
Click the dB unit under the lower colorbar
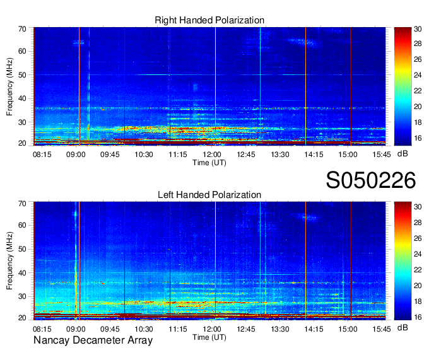point(403,327)
